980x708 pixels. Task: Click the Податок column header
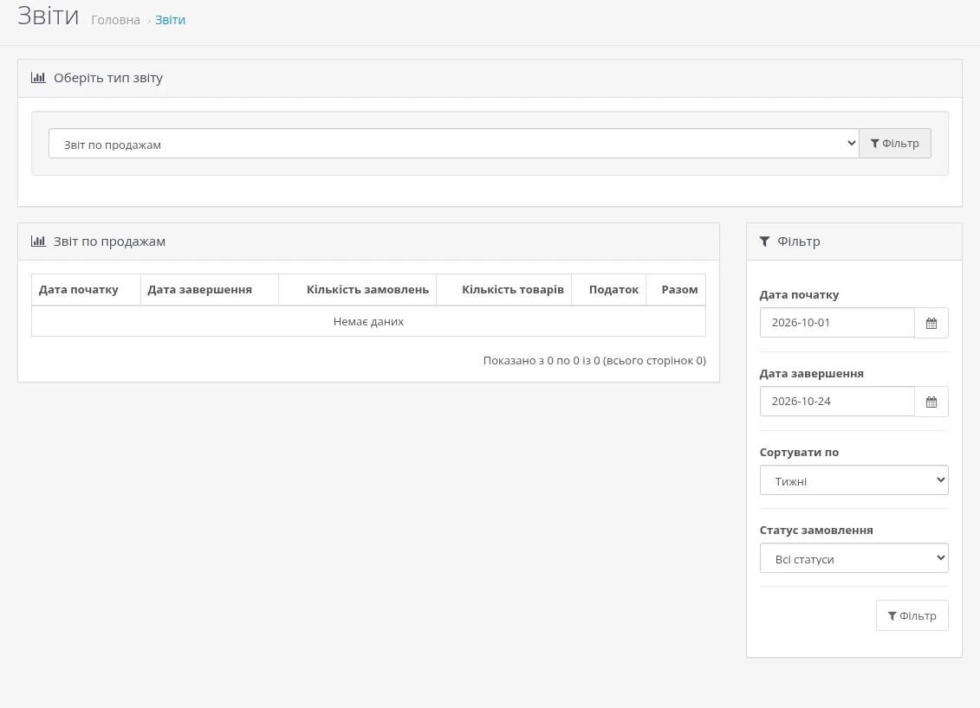(613, 290)
